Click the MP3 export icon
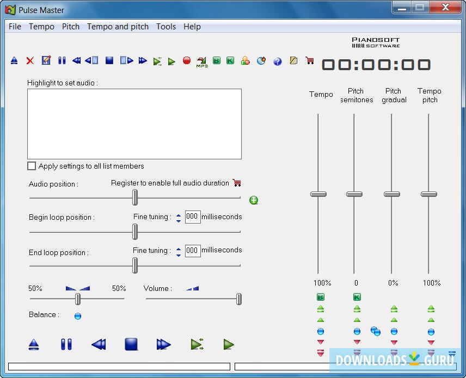The image size is (466, 378). [x=202, y=62]
